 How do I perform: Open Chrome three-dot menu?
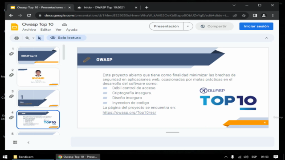[273, 16]
